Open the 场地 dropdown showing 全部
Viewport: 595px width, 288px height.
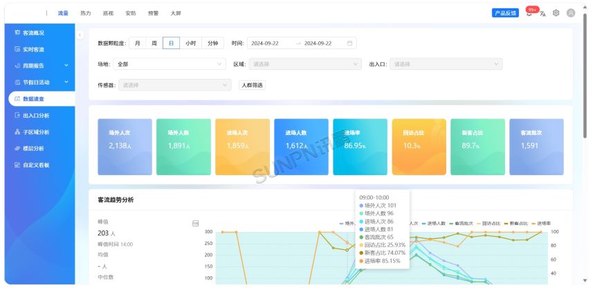click(x=170, y=64)
